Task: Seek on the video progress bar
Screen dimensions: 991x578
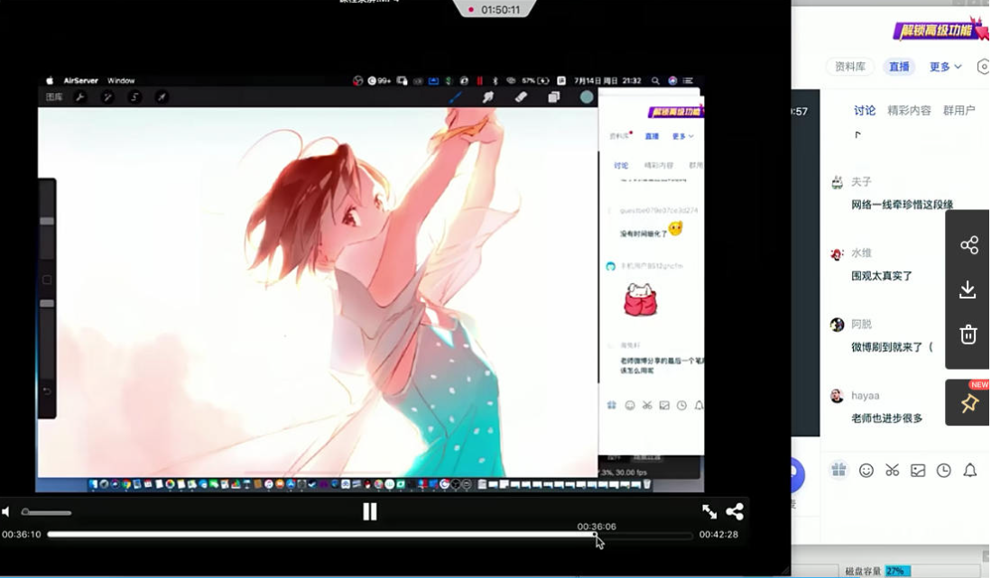Action: (370, 535)
